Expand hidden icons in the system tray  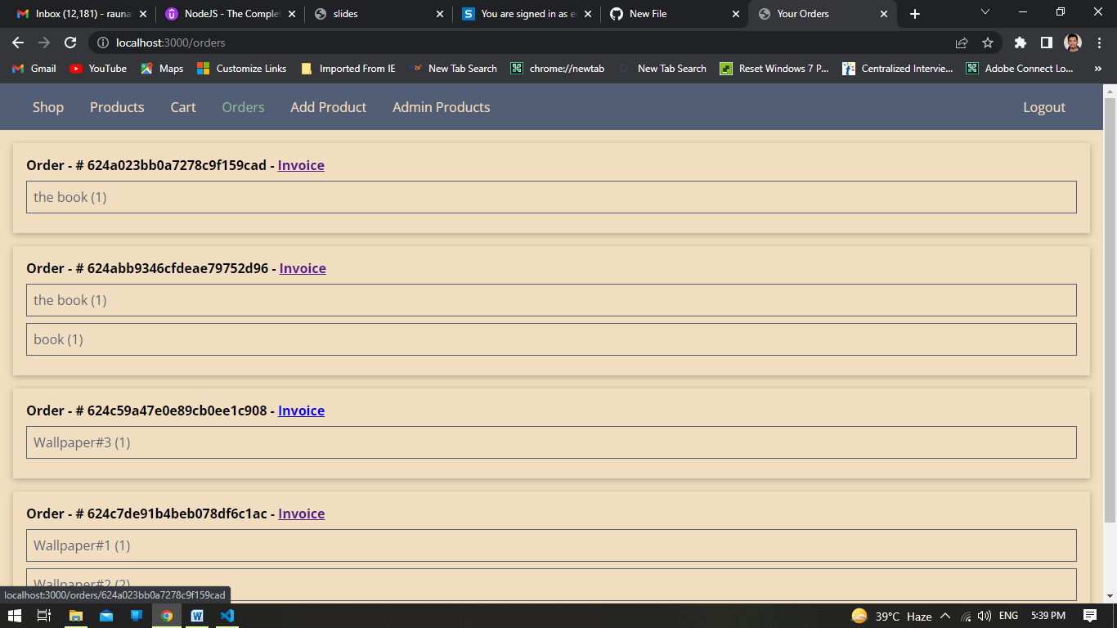[x=944, y=616]
